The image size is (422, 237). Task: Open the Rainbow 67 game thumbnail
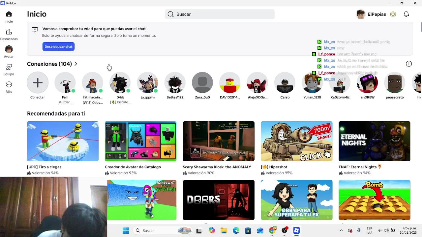pyautogui.click(x=142, y=200)
